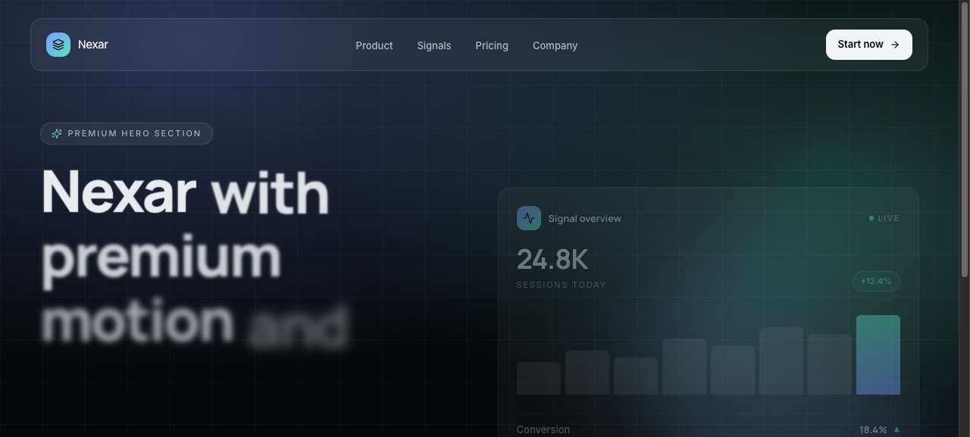Click the LIVE status indicator

pyautogui.click(x=884, y=218)
